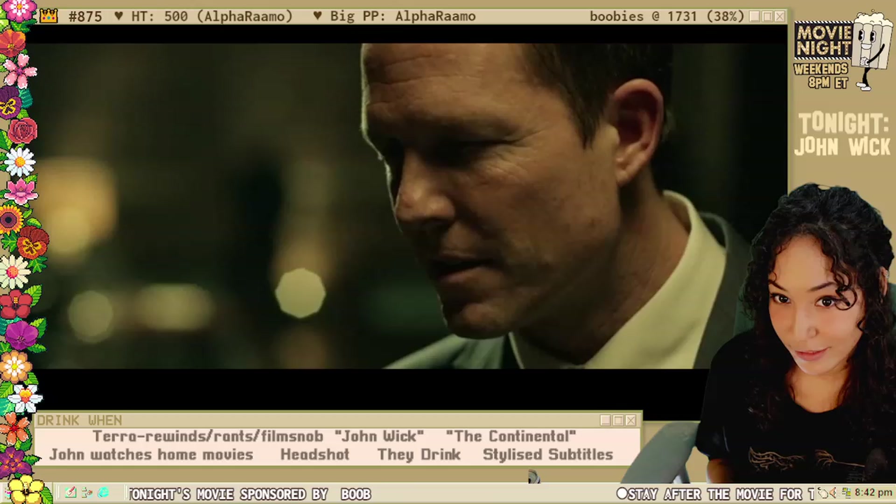Maximize the DRINK WHEN window
The width and height of the screenshot is (896, 504).
tap(618, 420)
